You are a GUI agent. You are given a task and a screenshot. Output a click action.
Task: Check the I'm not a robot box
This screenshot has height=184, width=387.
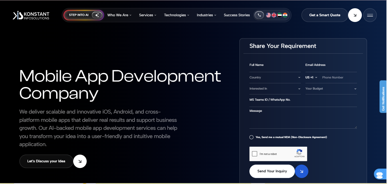pos(255,154)
